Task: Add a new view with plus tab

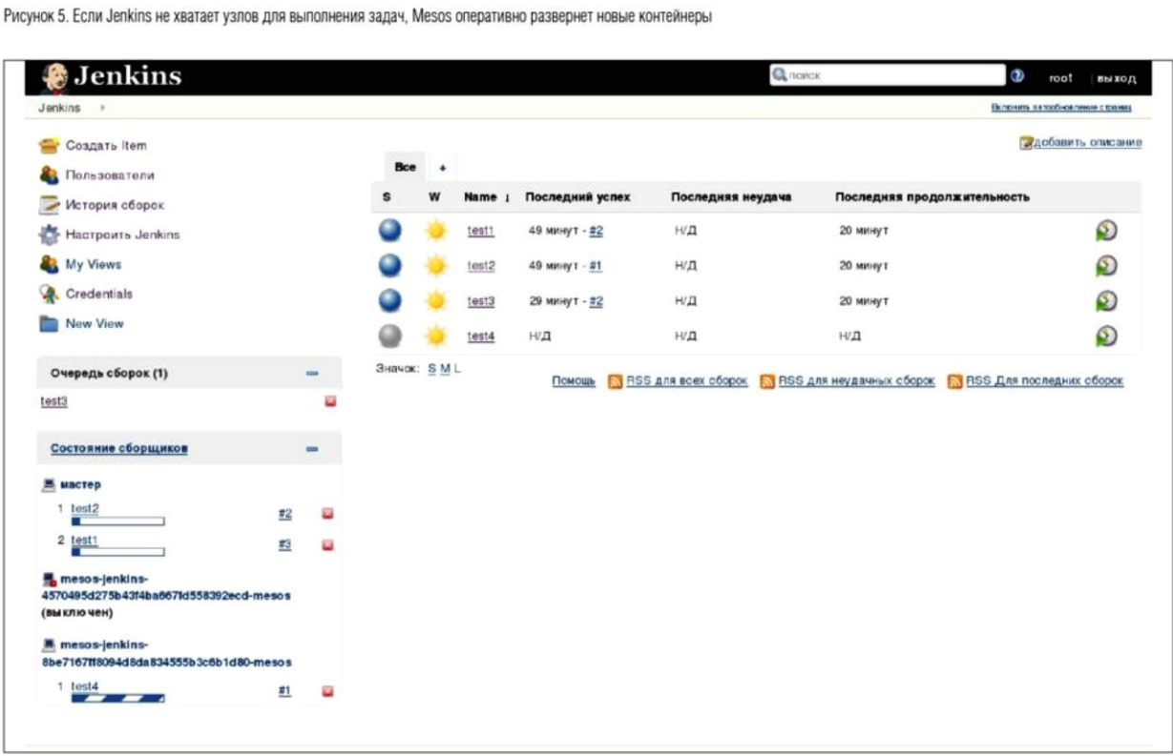Action: 442,168
